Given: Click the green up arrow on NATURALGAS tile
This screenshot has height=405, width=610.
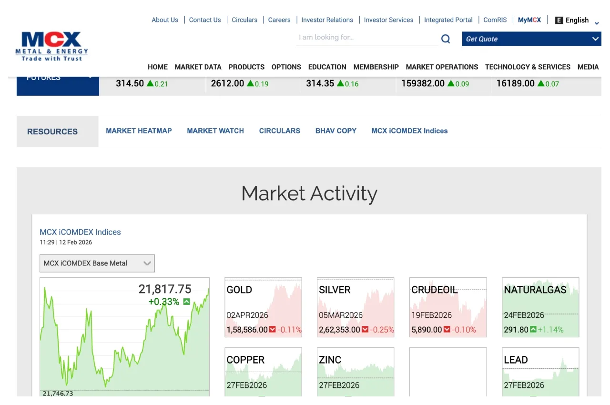Looking at the screenshot, I should [533, 329].
